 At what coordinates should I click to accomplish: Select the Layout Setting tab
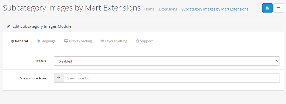click(114, 41)
